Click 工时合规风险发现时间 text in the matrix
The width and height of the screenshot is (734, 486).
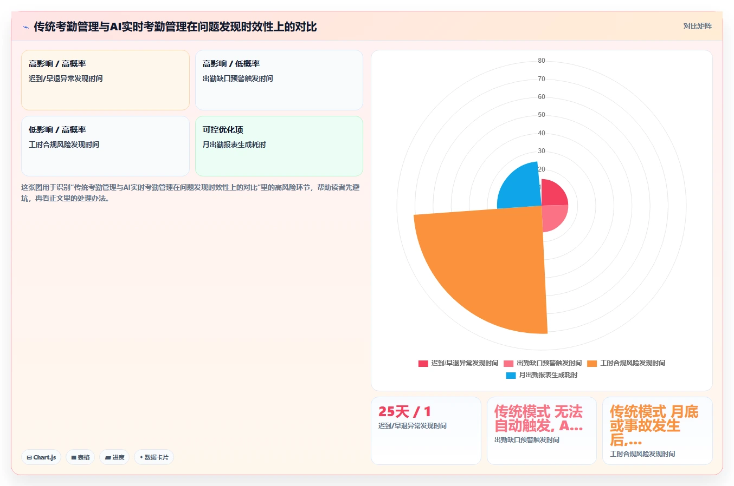click(64, 145)
